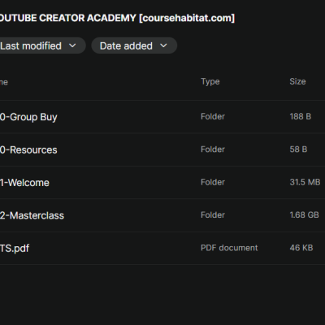Select the 1.68 GB size cell
325x325 pixels.
[304, 214]
